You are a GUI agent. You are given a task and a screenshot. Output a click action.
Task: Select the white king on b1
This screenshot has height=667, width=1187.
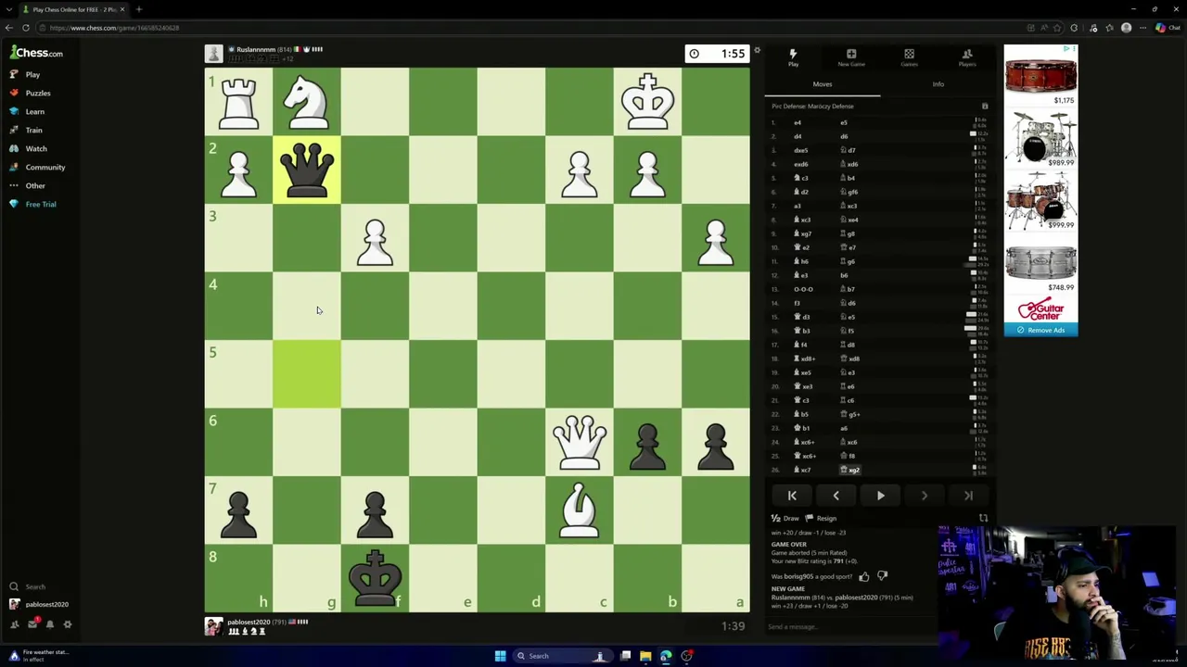(647, 102)
